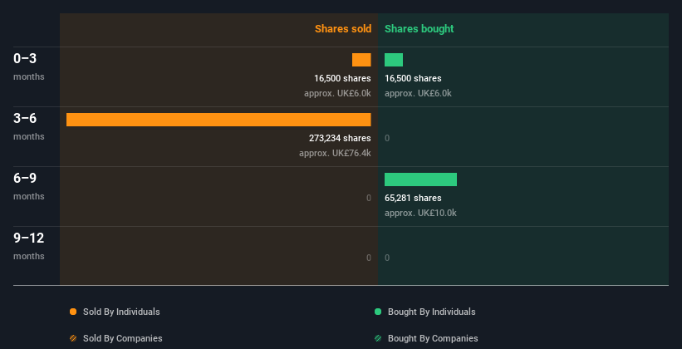The height and width of the screenshot is (349, 682).
Task: Click Sold By Companies legend label
Action: tap(123, 338)
